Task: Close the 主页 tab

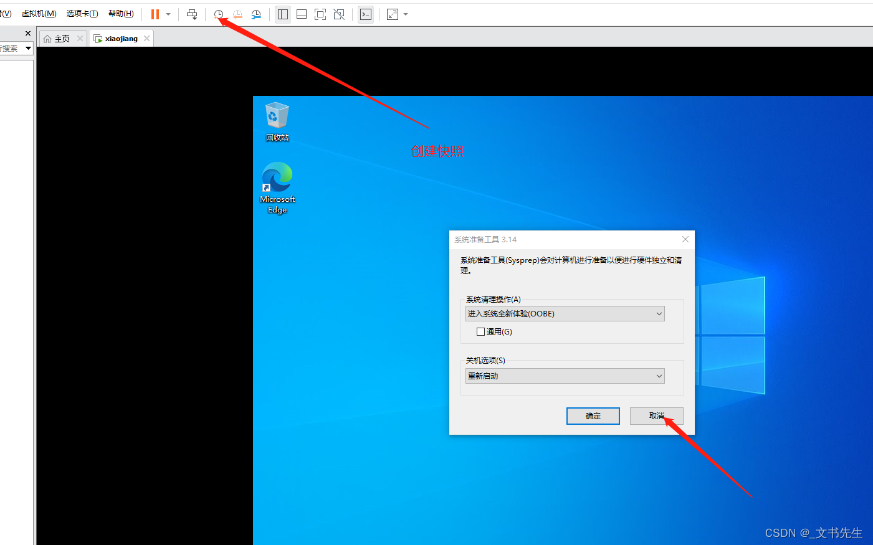Action: (80, 39)
